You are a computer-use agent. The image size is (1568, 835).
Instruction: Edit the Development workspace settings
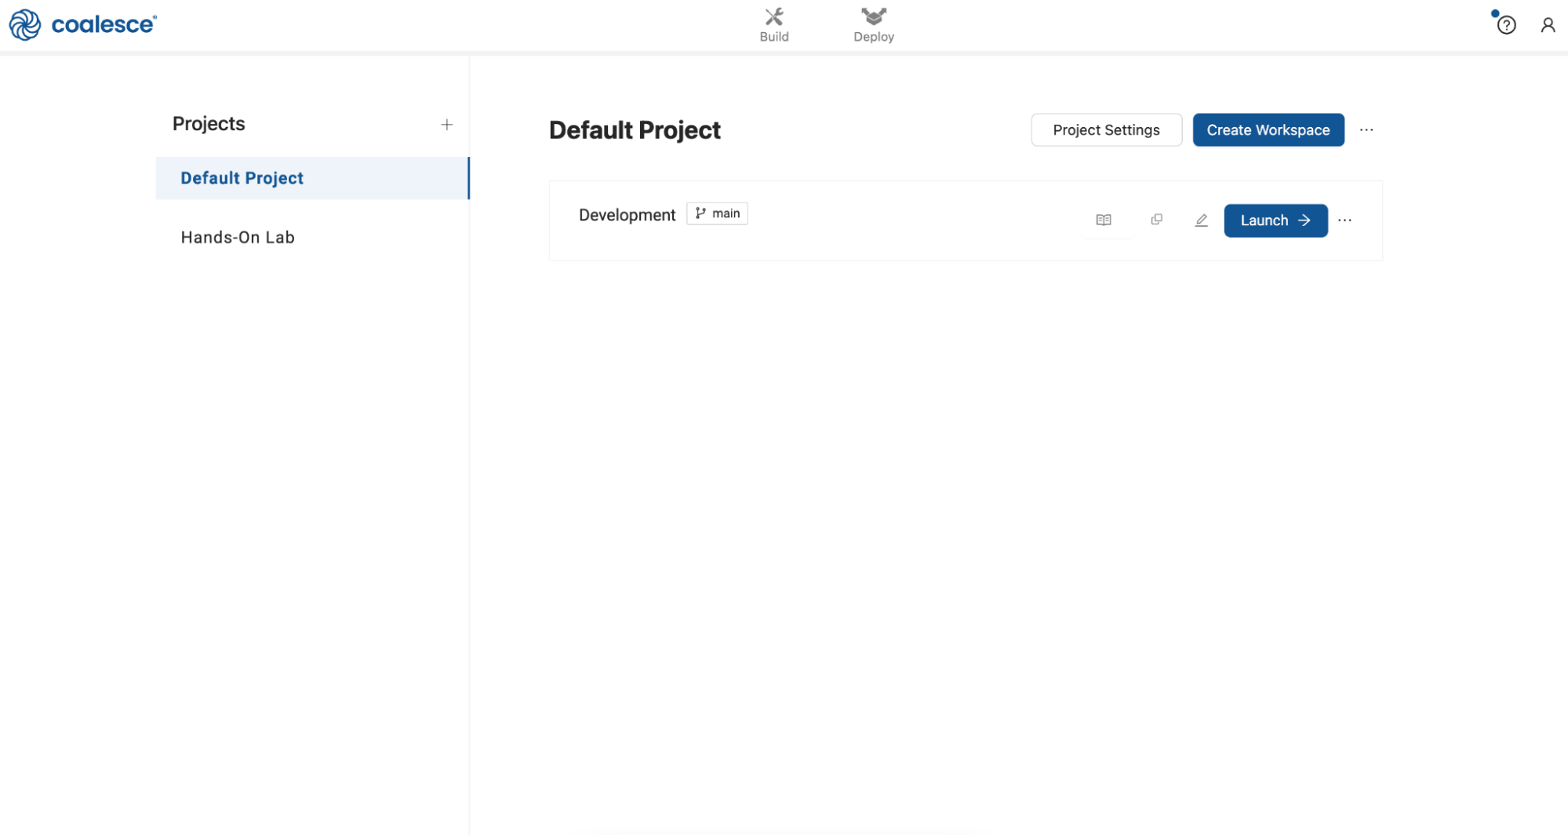click(x=1201, y=220)
